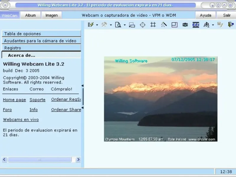Expand 'Ayudantes para la cámara de video'
236x177 pixels.
pyautogui.click(x=41, y=41)
